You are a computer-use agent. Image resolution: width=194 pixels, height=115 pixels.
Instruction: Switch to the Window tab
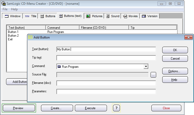click(12, 16)
